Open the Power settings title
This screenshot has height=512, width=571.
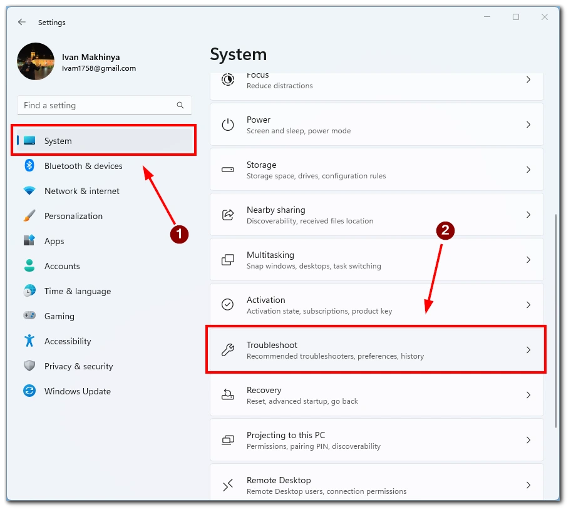pos(259,120)
